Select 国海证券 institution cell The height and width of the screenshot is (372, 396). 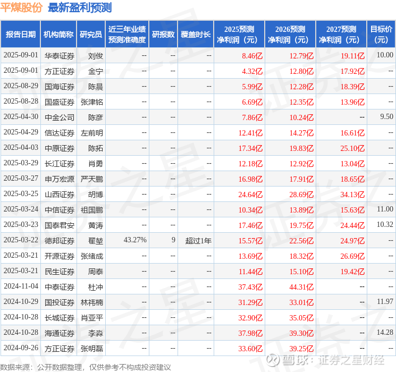tap(60, 87)
